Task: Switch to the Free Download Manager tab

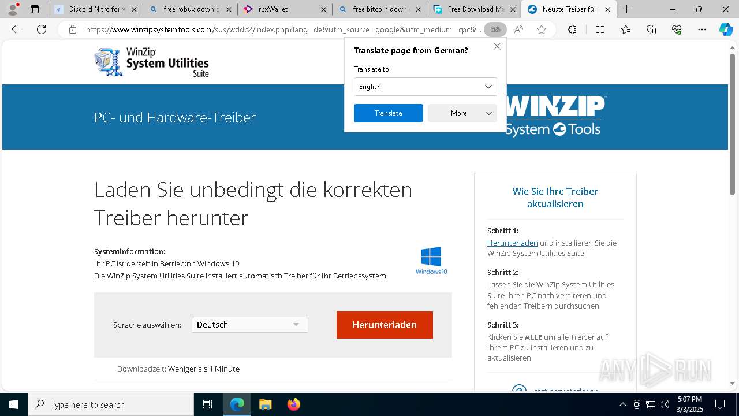Action: 475,9
